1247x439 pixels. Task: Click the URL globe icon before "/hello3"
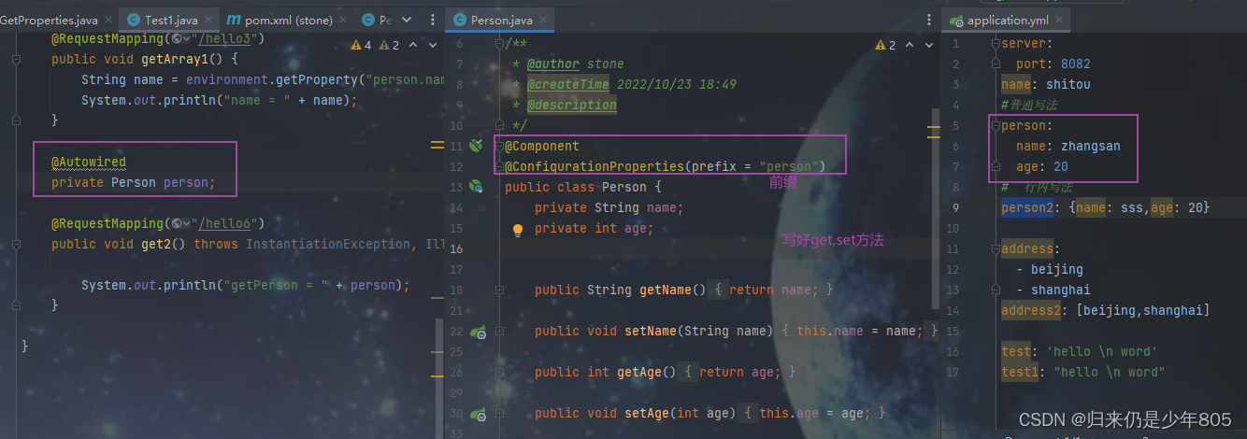point(177,39)
